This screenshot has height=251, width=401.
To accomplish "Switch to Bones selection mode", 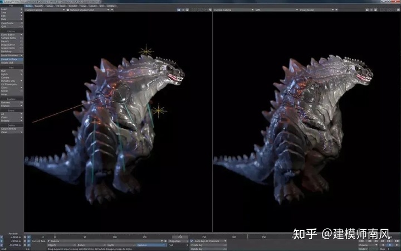I will coord(91,245).
